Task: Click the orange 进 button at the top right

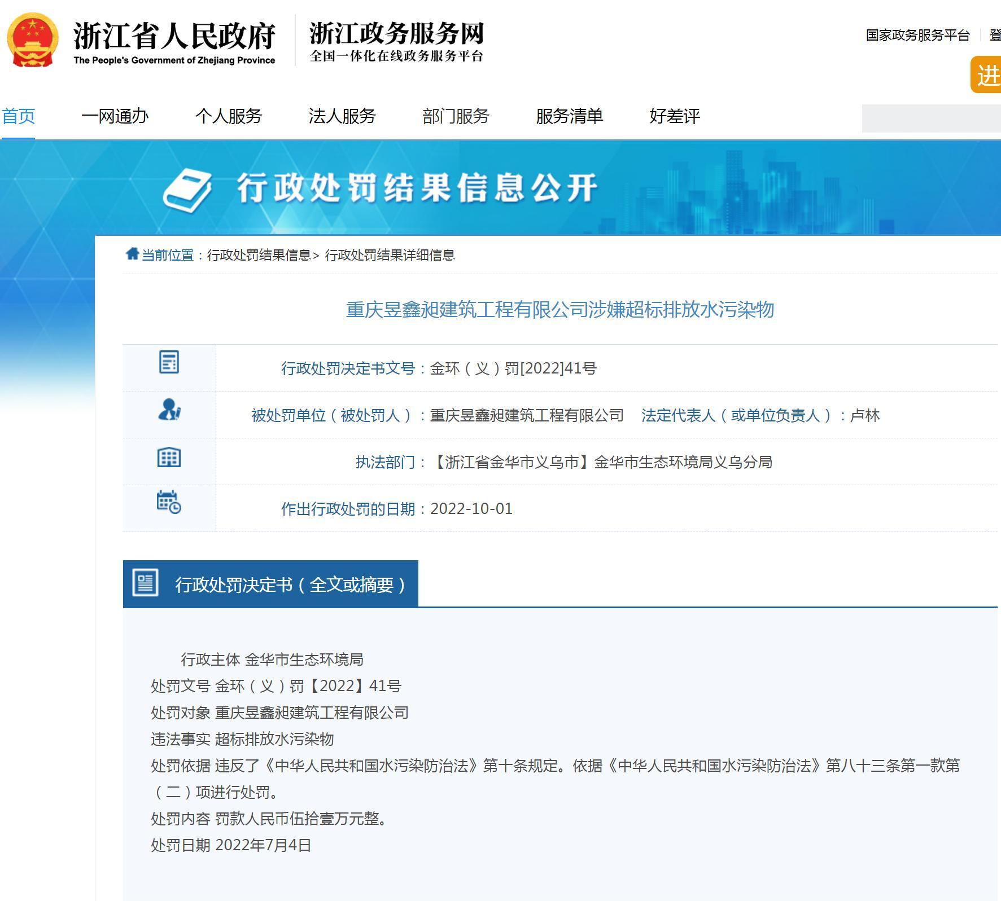Action: pyautogui.click(x=986, y=74)
